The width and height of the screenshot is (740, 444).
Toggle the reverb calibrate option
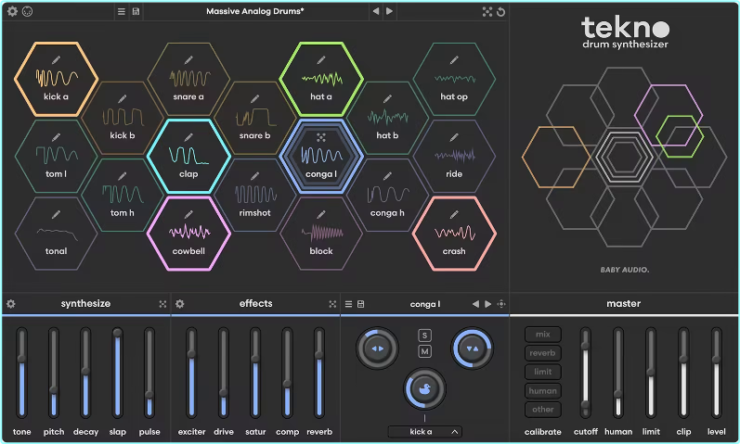click(x=543, y=353)
